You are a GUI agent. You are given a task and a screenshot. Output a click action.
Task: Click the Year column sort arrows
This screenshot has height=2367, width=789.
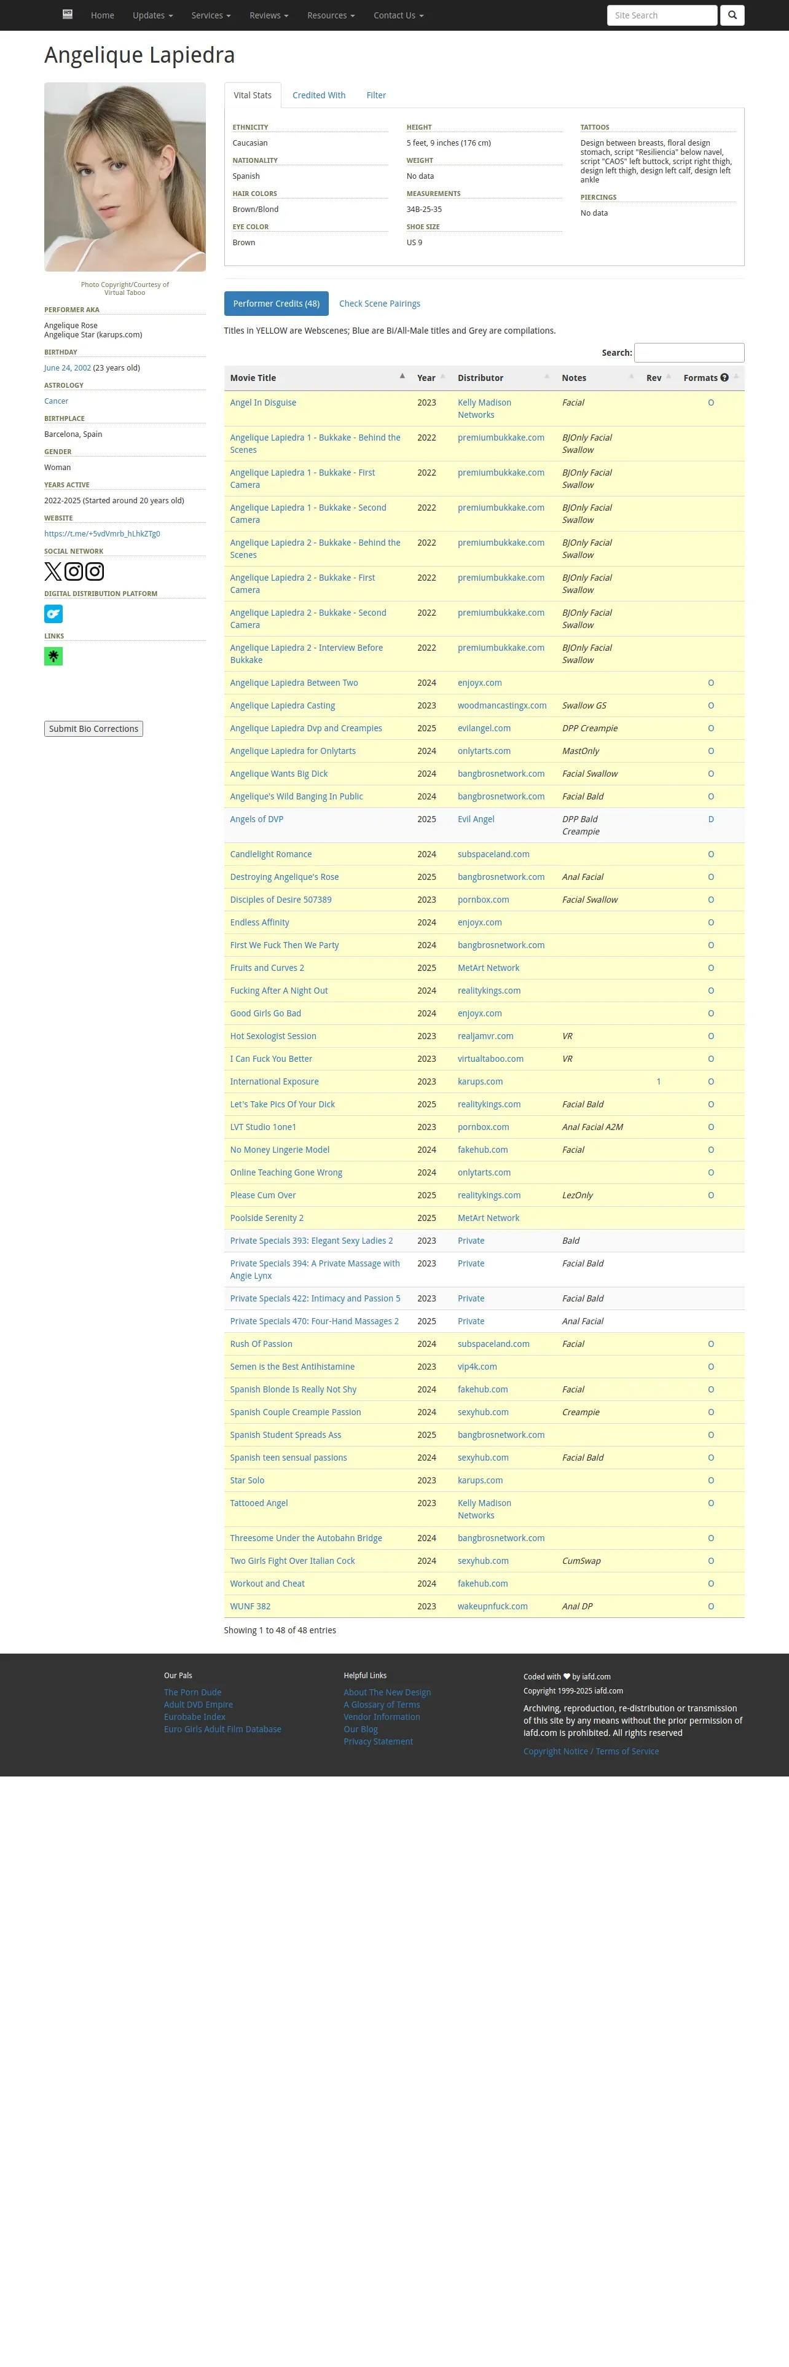[442, 376]
